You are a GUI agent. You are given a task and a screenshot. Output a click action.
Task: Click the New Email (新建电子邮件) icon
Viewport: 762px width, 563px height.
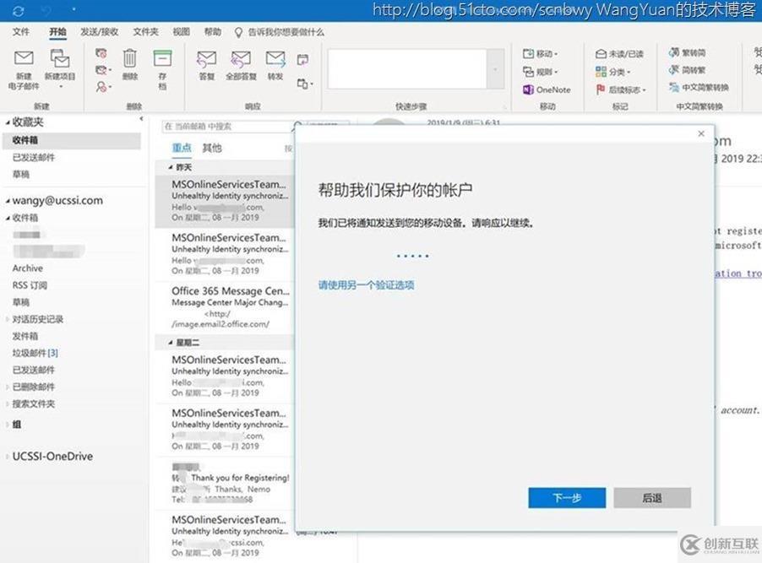(24, 58)
